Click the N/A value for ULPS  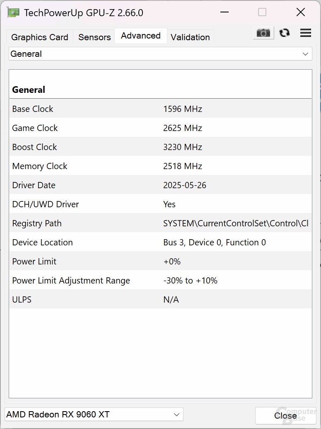pos(171,300)
